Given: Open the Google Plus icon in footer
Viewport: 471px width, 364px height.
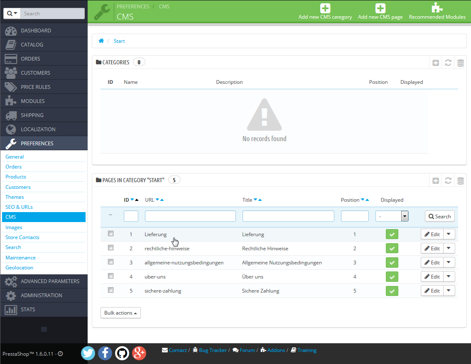Looking at the screenshot, I should [139, 353].
